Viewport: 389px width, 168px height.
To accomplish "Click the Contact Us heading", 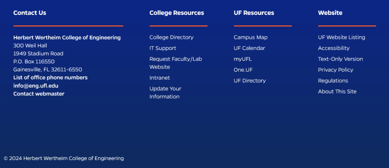I will [x=30, y=13].
